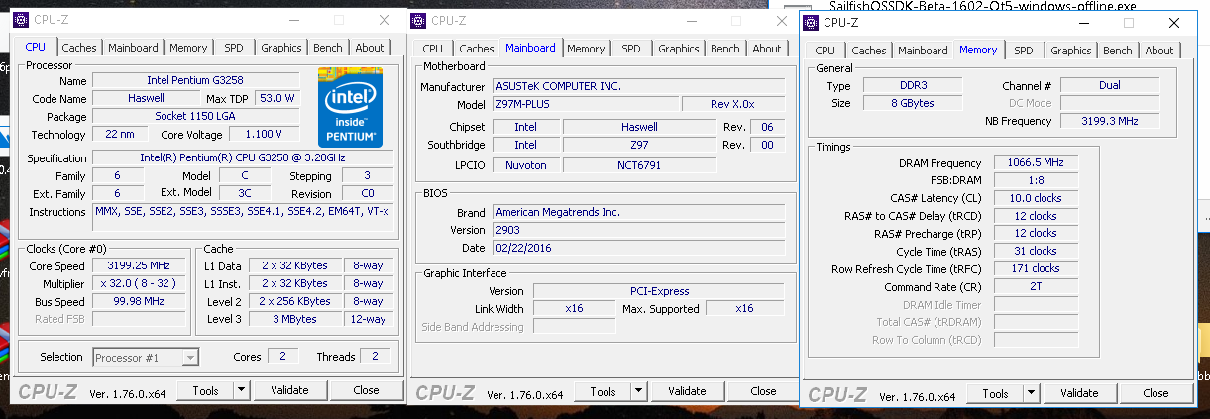1210x419 pixels.
Task: Open Caches tab in the Memory window
Action: coord(869,51)
